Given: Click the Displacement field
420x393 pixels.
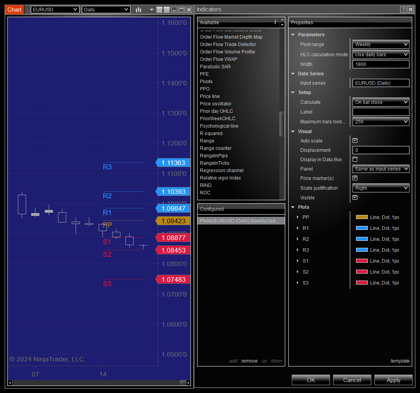Looking at the screenshot, I should coord(381,150).
